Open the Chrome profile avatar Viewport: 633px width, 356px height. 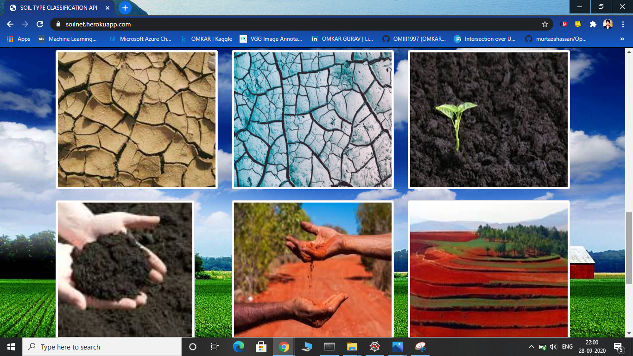pos(608,24)
